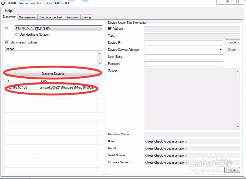Viewport: 246px width, 179px height.
Task: Click the Discover Devices button
Action: [x=53, y=74]
